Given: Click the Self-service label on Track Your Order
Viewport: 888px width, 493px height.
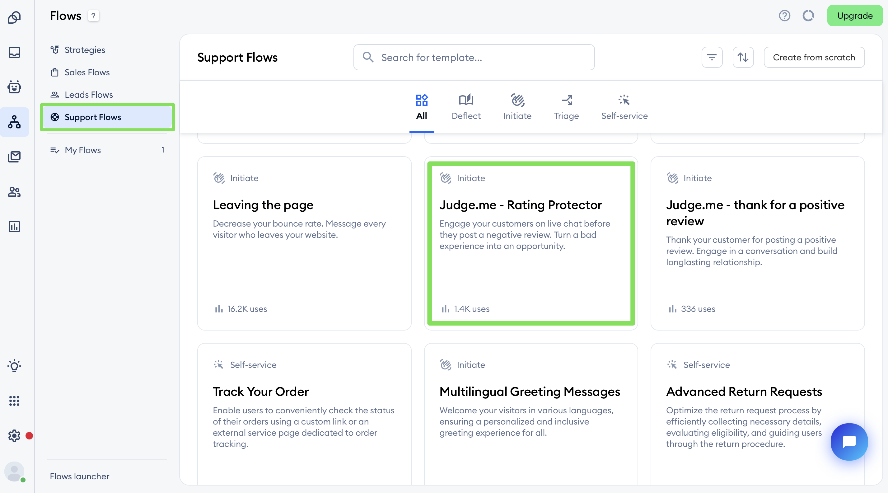Looking at the screenshot, I should 253,365.
